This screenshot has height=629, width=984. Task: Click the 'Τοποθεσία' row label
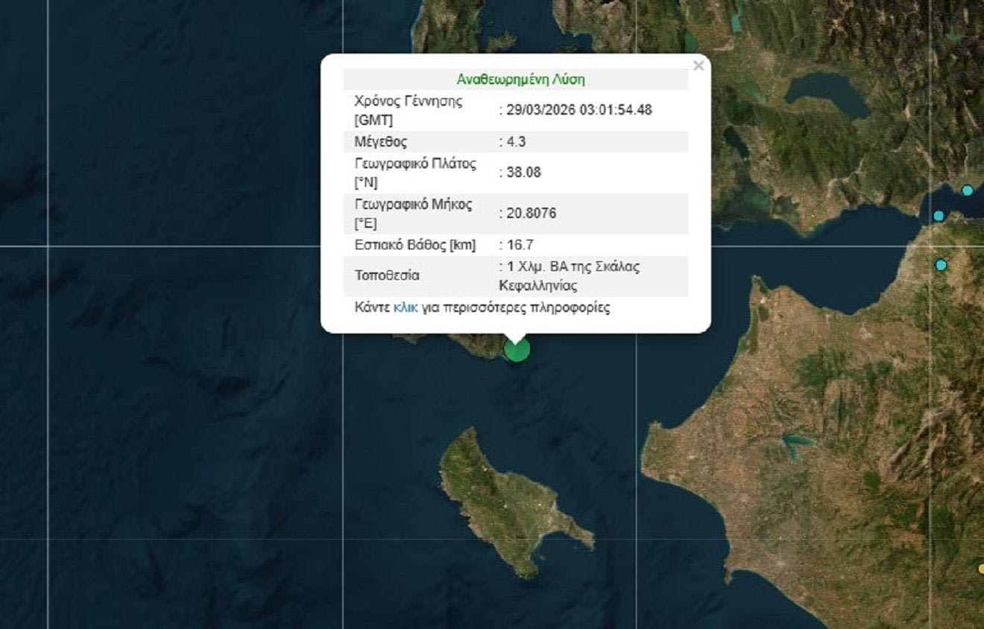pyautogui.click(x=387, y=275)
